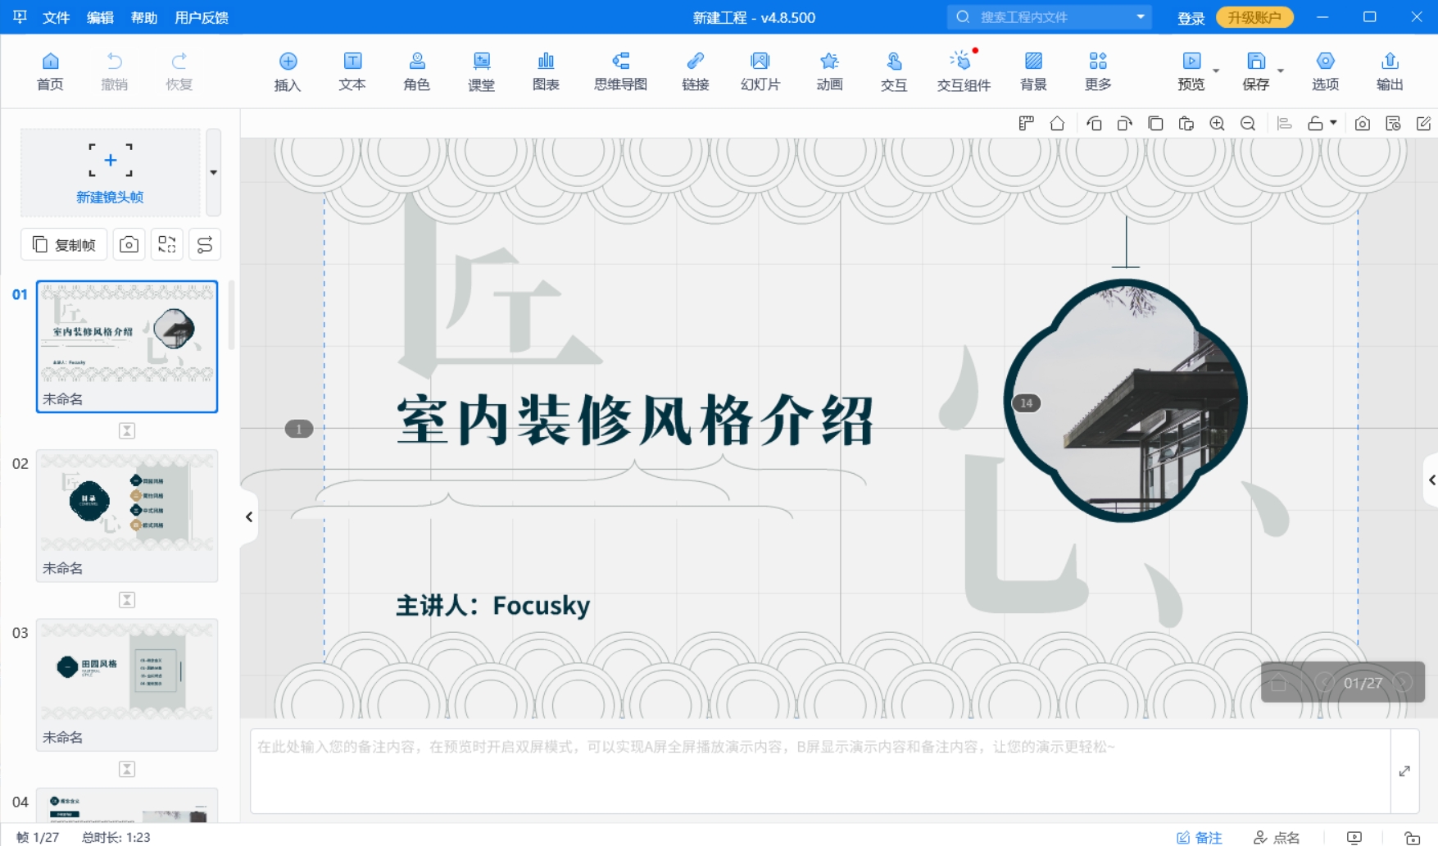Click the frame camera snapshot icon in sidebar

129,244
